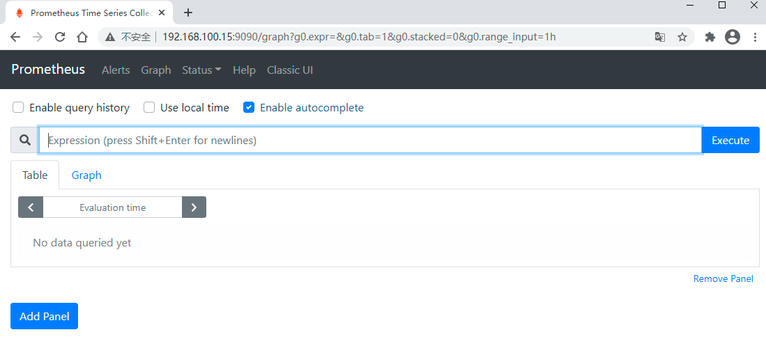Enable query history checkbox

(x=18, y=107)
